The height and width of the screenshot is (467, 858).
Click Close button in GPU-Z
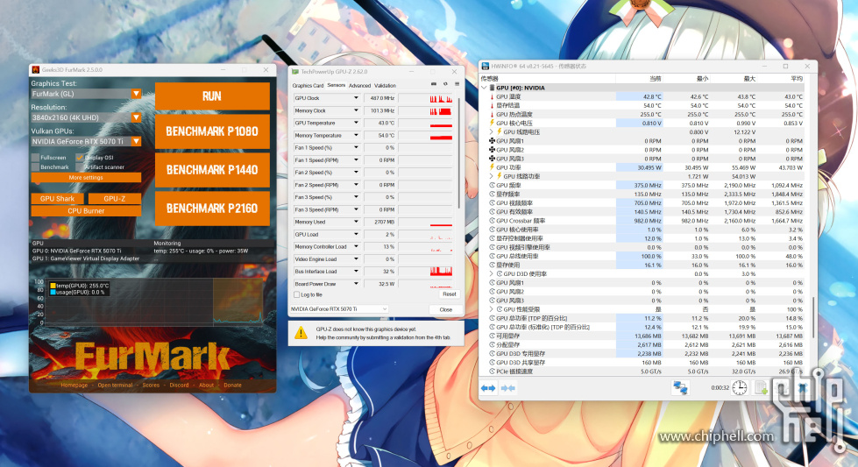(x=446, y=309)
